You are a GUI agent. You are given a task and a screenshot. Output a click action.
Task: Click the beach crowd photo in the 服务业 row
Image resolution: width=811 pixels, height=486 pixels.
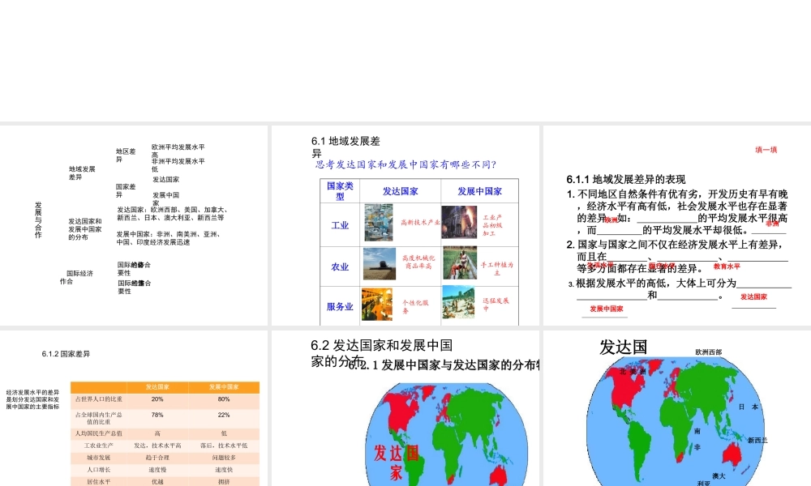tap(458, 303)
